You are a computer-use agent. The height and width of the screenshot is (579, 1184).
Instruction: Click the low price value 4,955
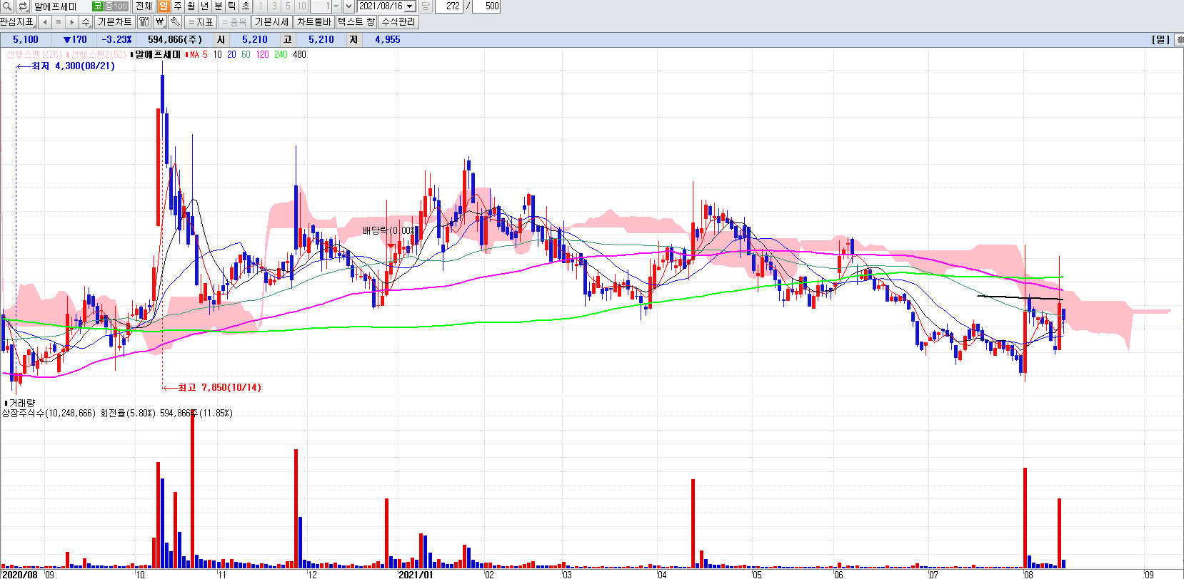point(388,40)
